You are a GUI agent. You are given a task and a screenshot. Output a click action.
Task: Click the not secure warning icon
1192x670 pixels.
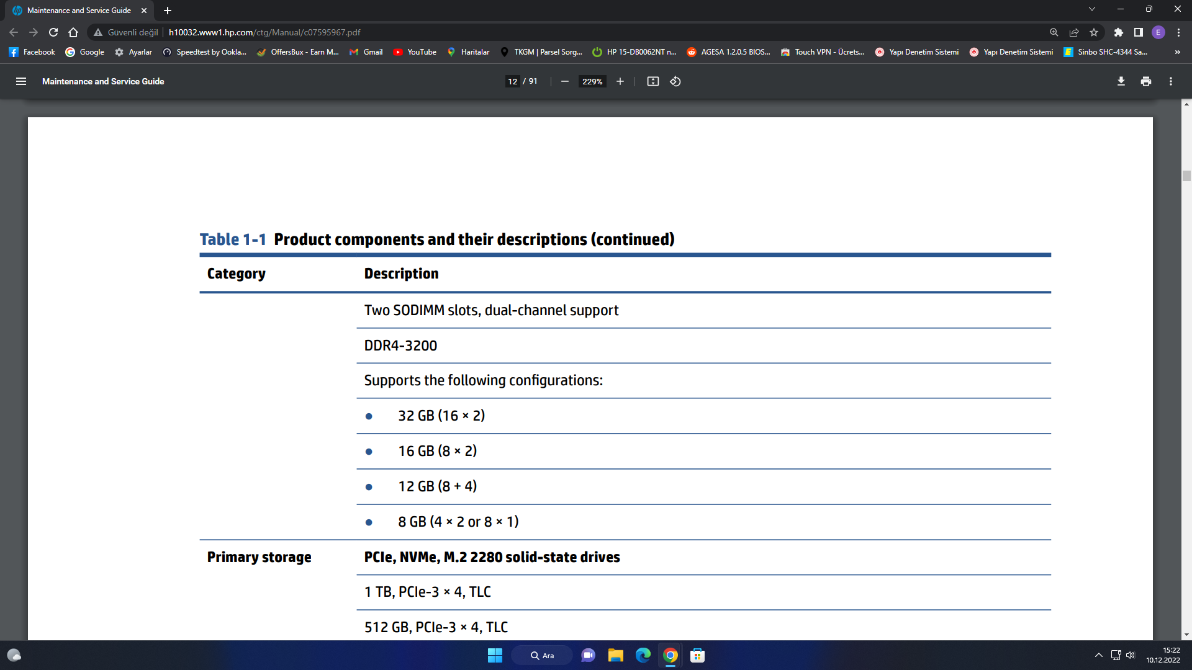click(98, 32)
